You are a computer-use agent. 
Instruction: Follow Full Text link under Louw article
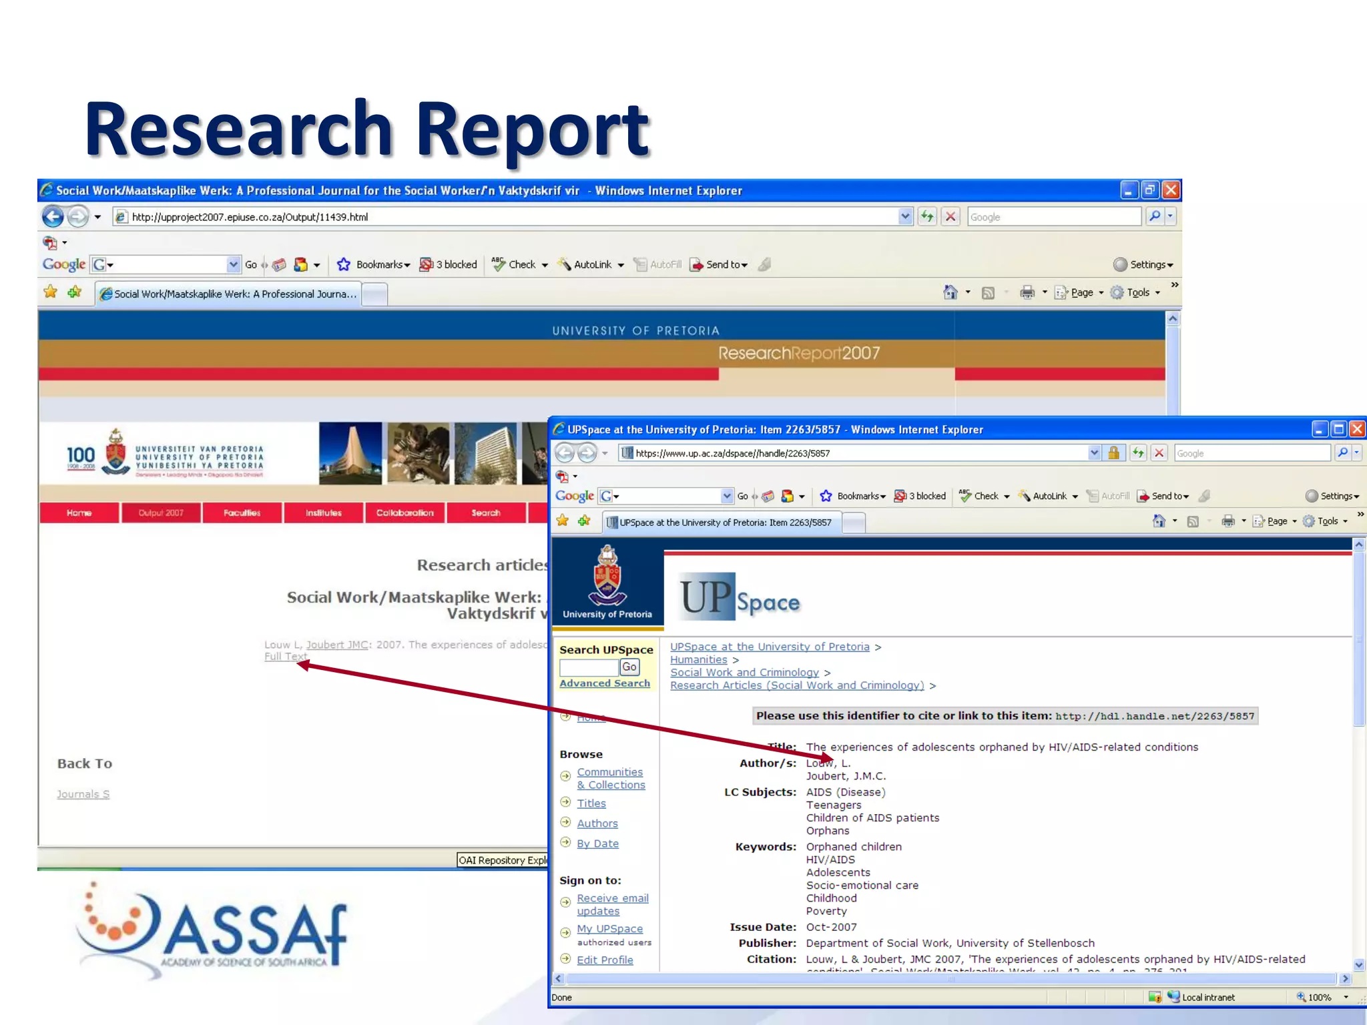[x=286, y=657]
